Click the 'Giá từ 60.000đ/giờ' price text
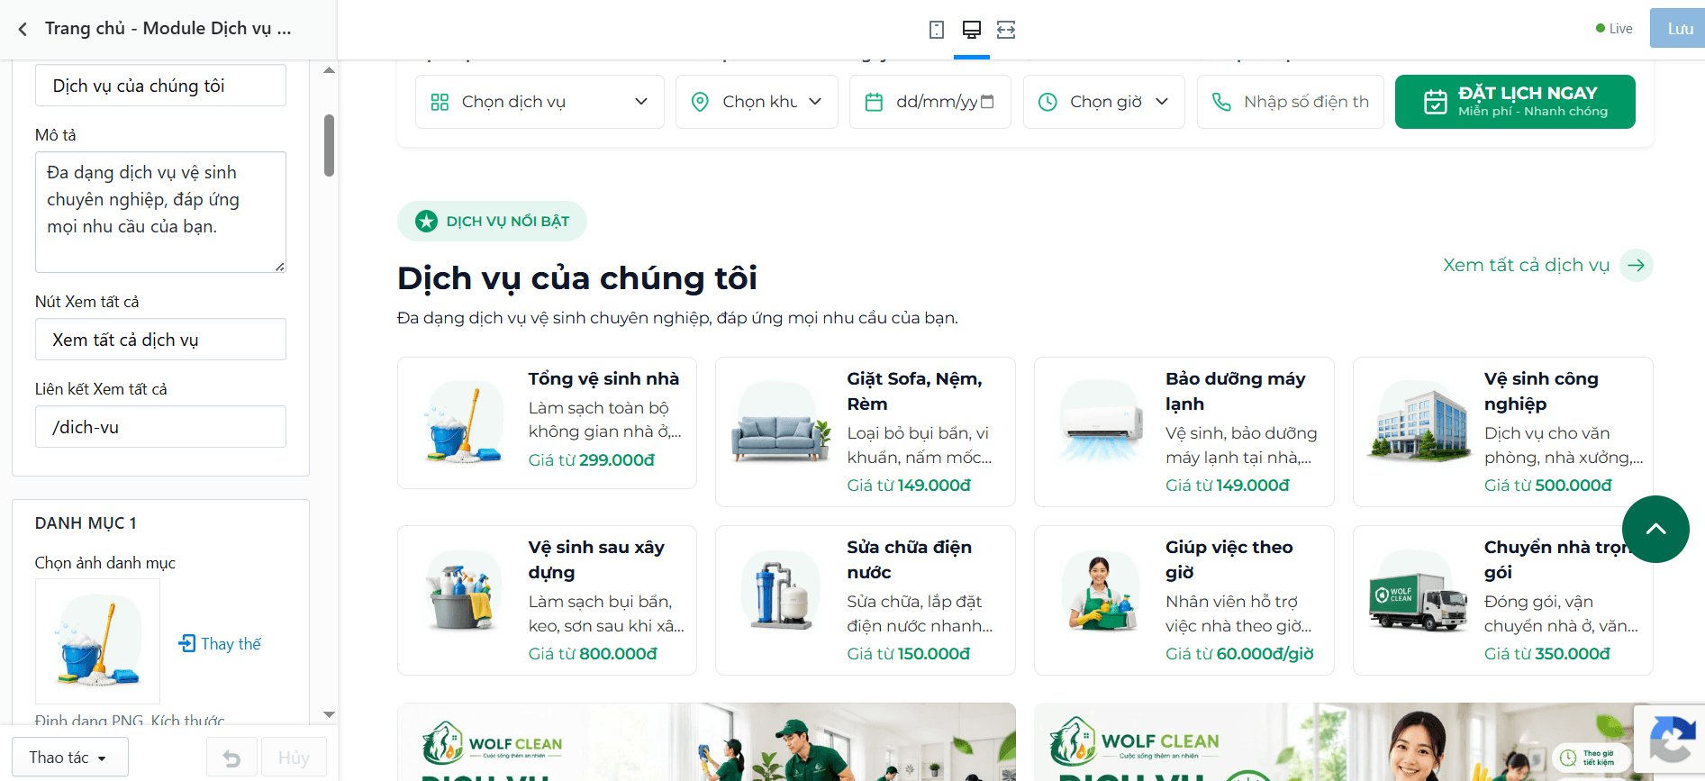This screenshot has width=1705, height=781. tap(1239, 653)
